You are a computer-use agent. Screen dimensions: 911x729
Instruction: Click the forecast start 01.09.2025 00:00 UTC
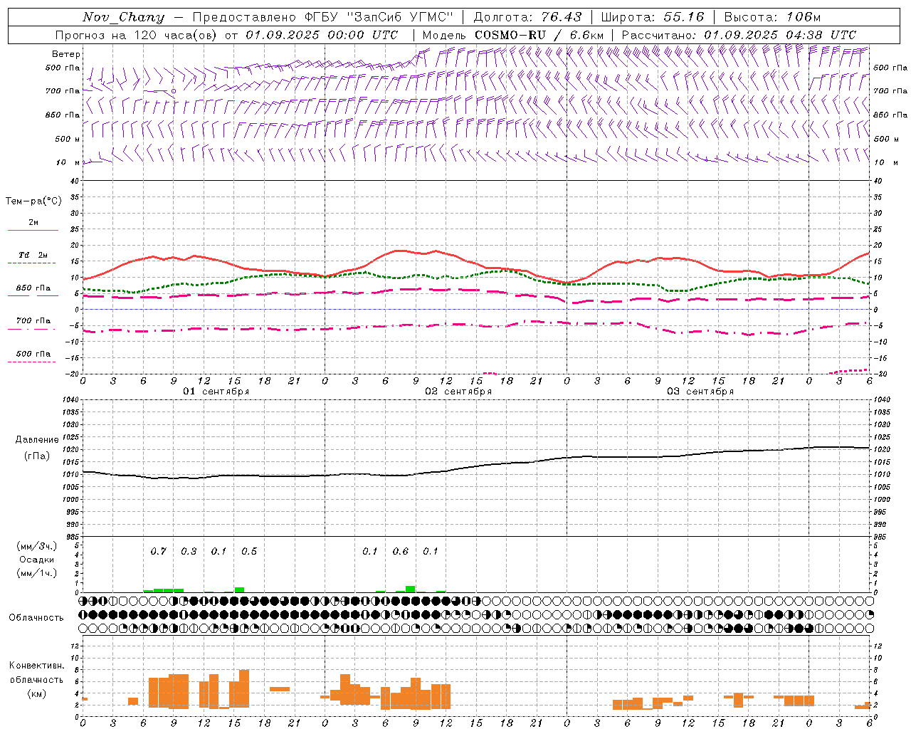[x=322, y=35]
